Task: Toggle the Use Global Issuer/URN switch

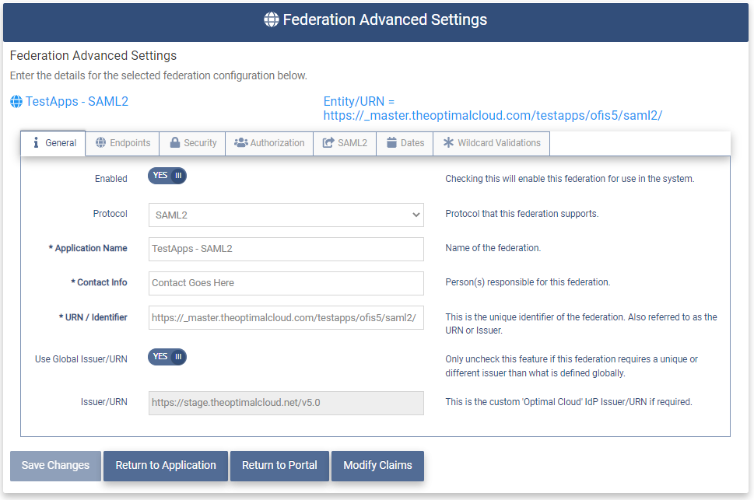Action: 167,357
